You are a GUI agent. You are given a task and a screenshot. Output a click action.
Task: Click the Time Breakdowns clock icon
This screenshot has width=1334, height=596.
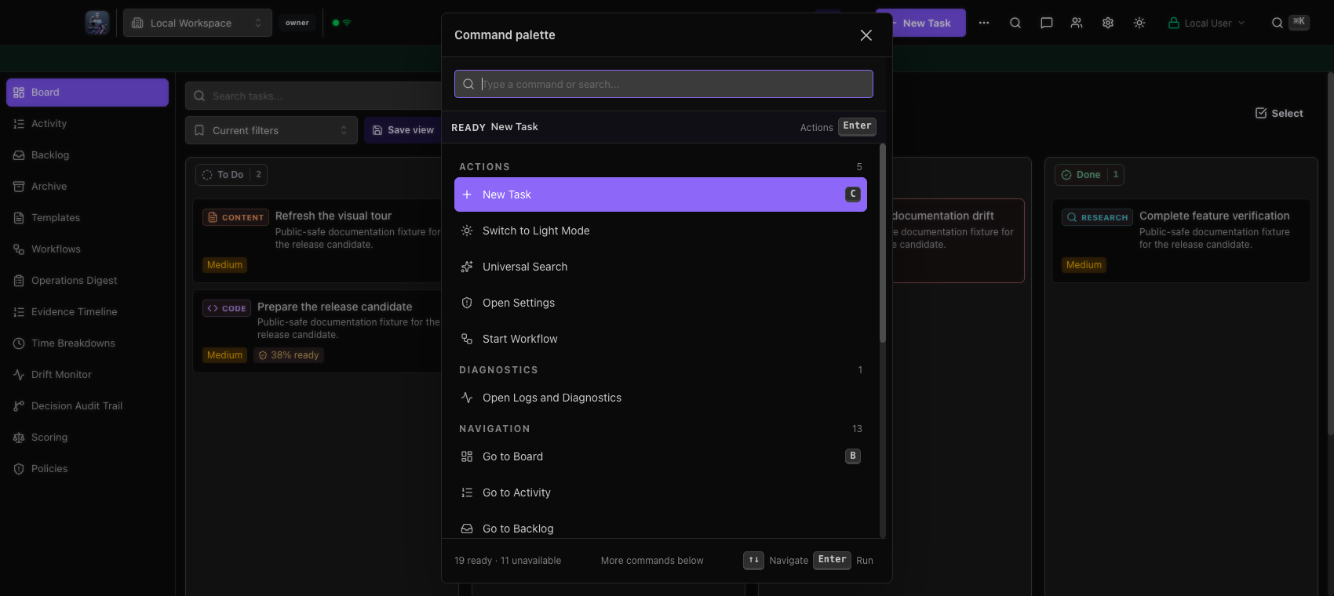(x=19, y=343)
